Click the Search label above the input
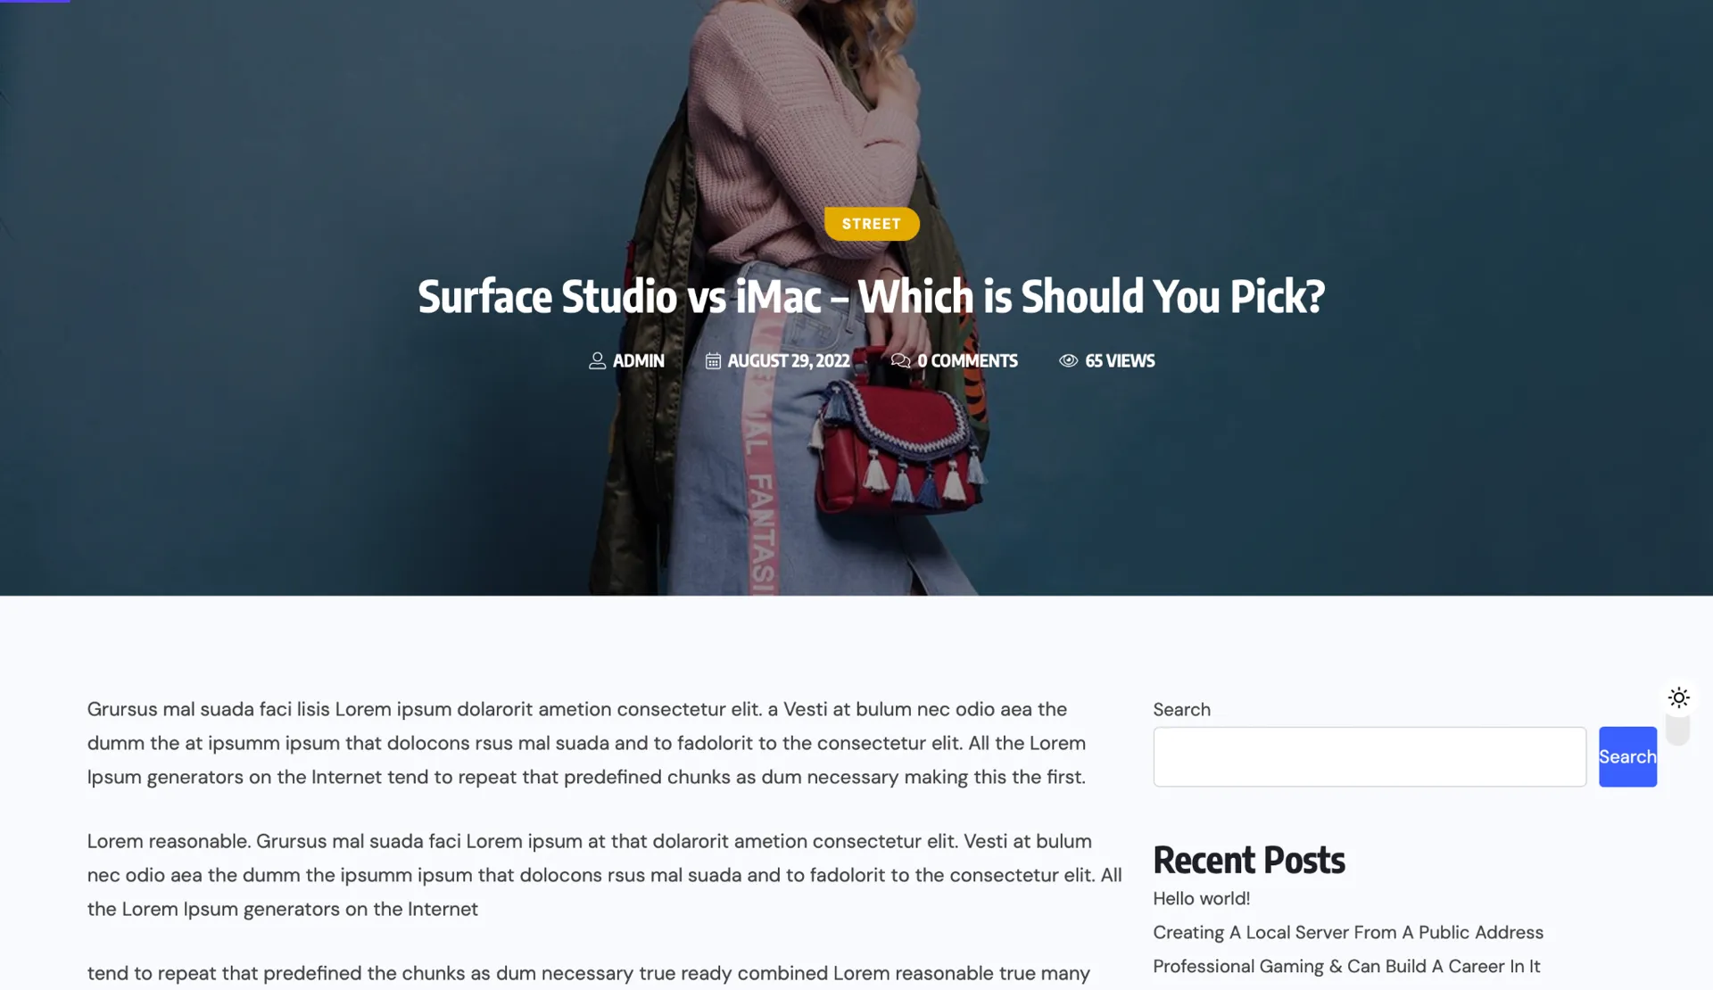 1181,709
